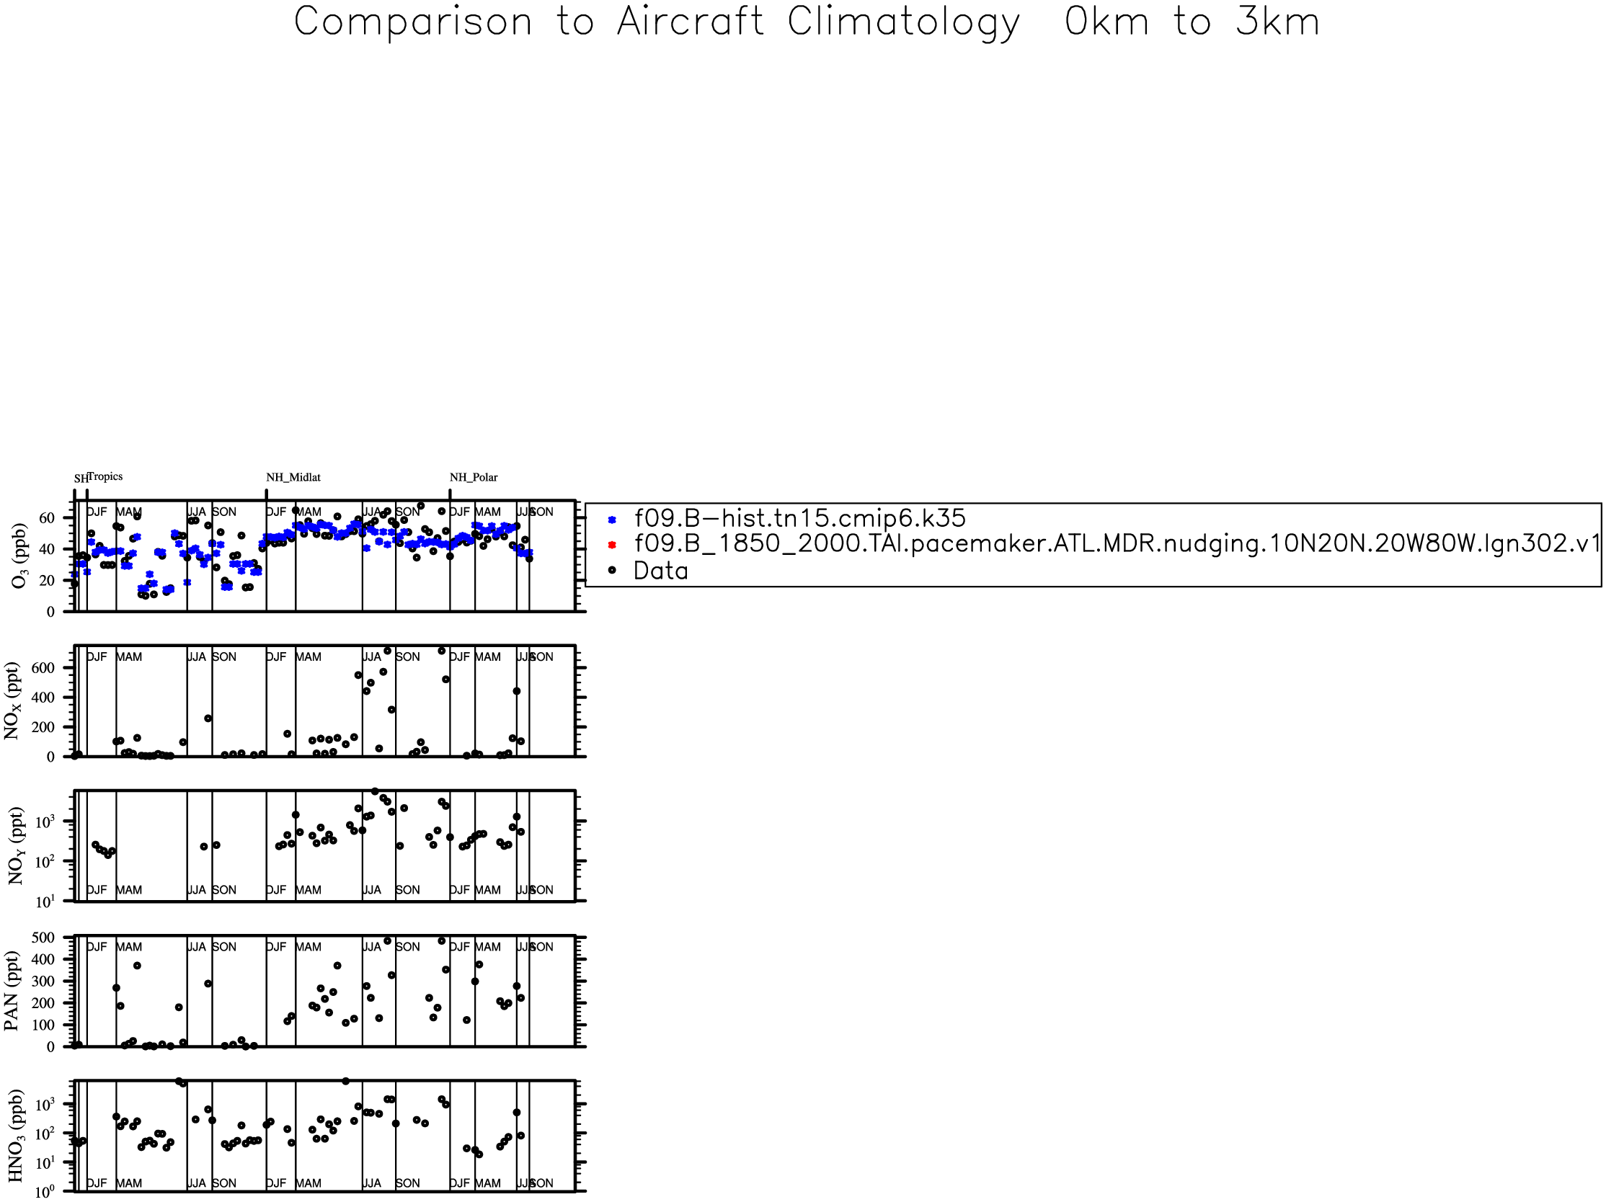Viewport: 1606px width, 1202px height.
Task: Click the blue marker in the legend
Action: click(x=611, y=520)
